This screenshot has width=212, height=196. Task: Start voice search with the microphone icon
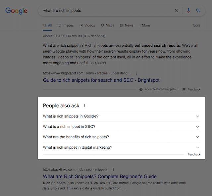pos(188,11)
